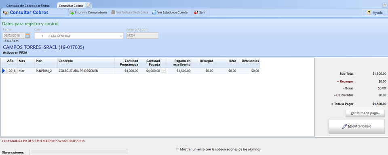388x155 pixels.
Task: Click the Ver Factura Electrónica icon
Action: point(113,13)
